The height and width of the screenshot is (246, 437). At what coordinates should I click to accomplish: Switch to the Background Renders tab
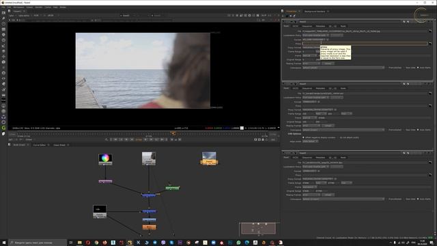tap(315, 12)
